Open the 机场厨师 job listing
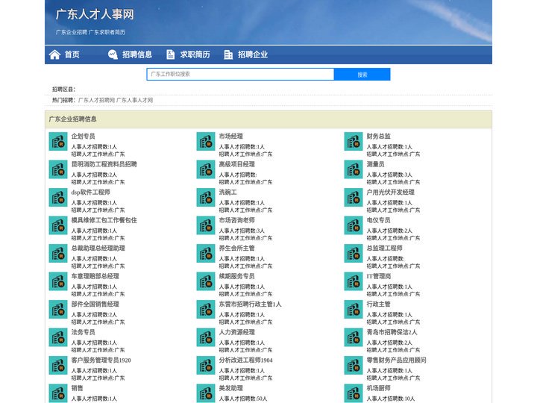This screenshot has width=537, height=403. pos(379,388)
